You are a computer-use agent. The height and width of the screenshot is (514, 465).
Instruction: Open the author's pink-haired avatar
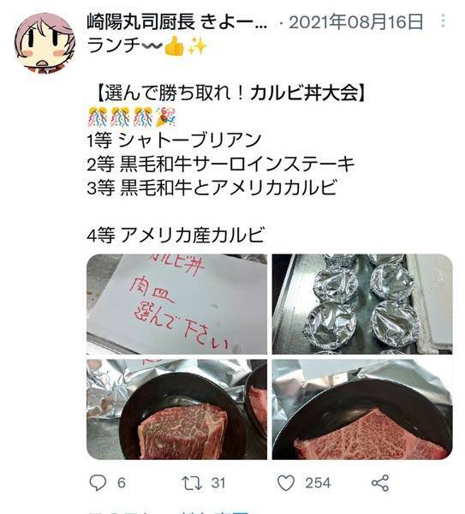pos(45,44)
